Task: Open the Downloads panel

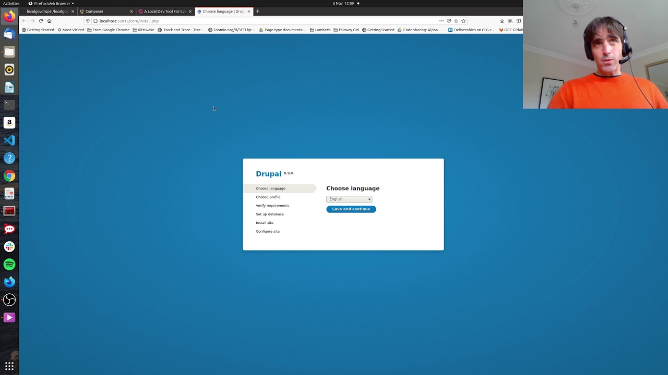Action: tap(502, 21)
